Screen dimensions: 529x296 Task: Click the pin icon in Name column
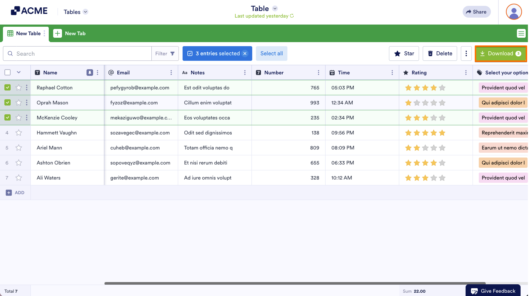(90, 73)
